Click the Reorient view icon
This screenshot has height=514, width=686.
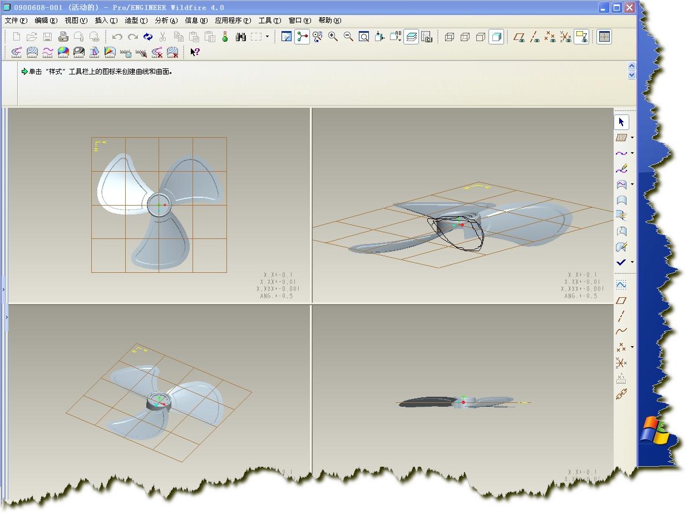[379, 37]
